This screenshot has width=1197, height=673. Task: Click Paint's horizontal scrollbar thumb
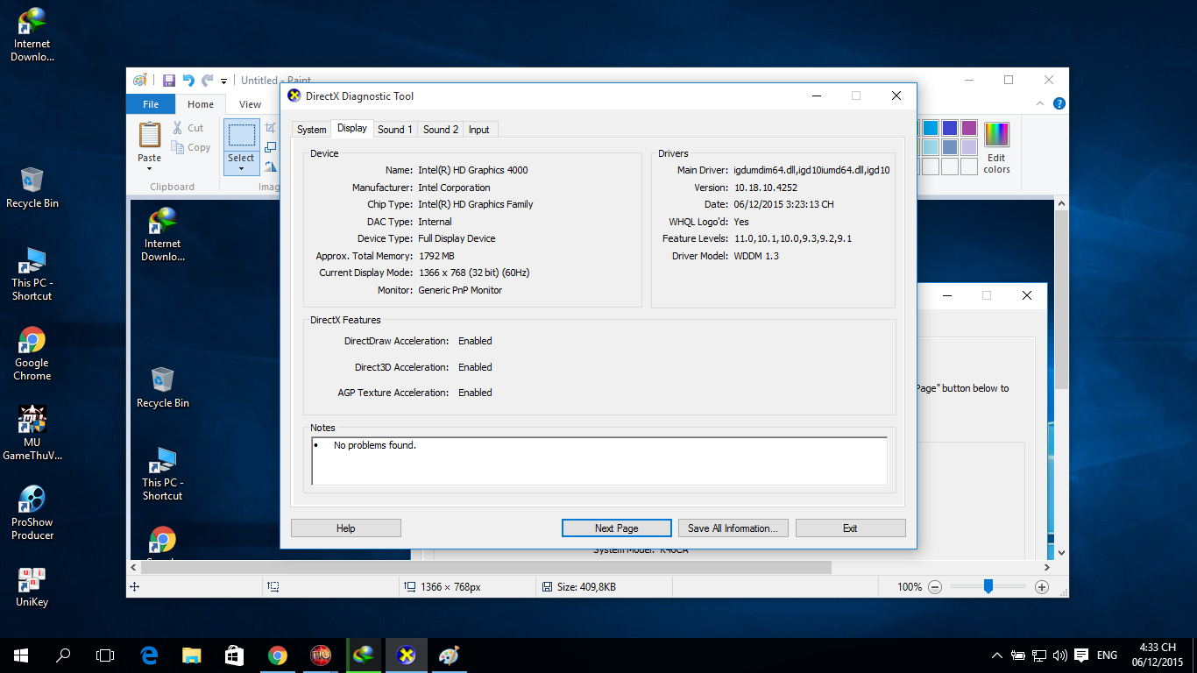pos(486,567)
